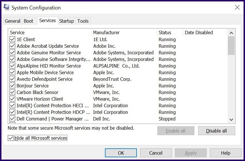245x161 pixels.
Task: Uncheck Hide all Microsoft services
Action: tap(10, 138)
